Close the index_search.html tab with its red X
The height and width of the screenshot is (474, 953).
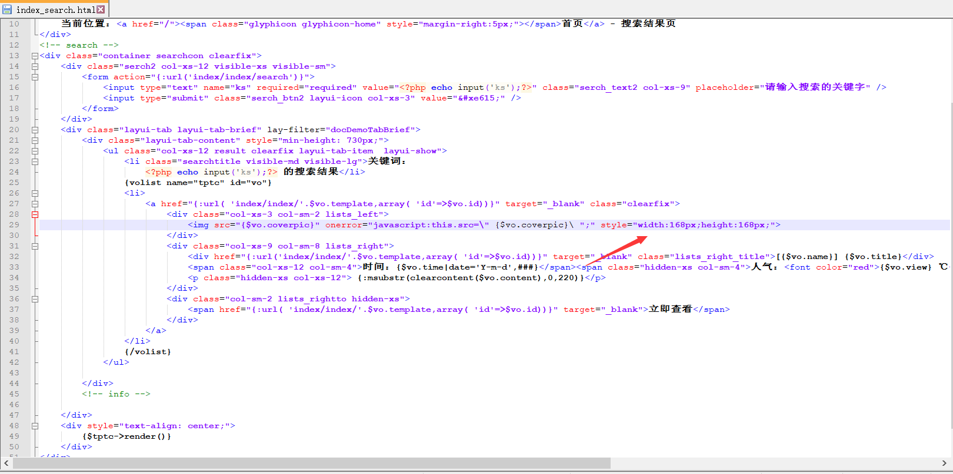[x=101, y=9]
